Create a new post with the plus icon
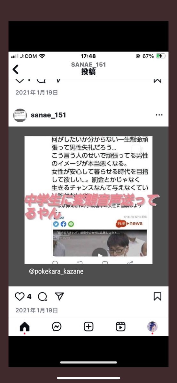The width and height of the screenshot is (177, 383). tap(88, 326)
